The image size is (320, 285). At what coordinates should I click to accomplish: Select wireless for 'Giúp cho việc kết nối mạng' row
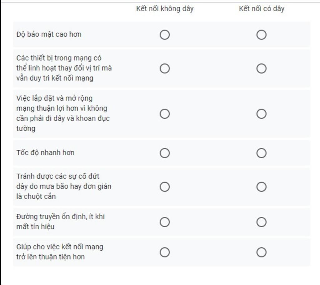pos(165,252)
